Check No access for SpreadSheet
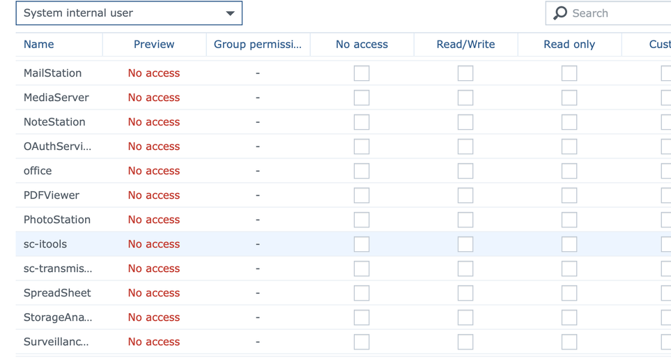The height and width of the screenshot is (362, 671). click(362, 293)
